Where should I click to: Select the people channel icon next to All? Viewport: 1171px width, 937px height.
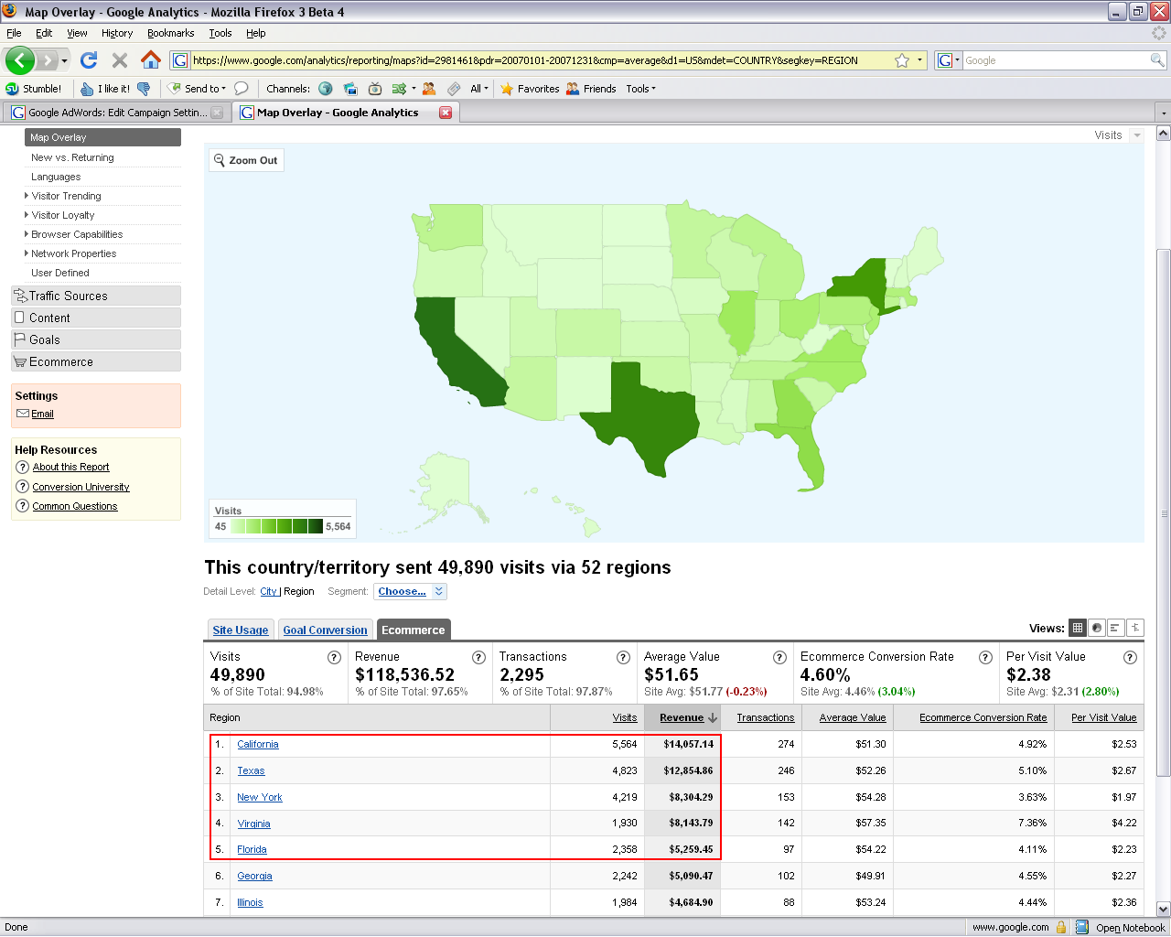point(429,89)
